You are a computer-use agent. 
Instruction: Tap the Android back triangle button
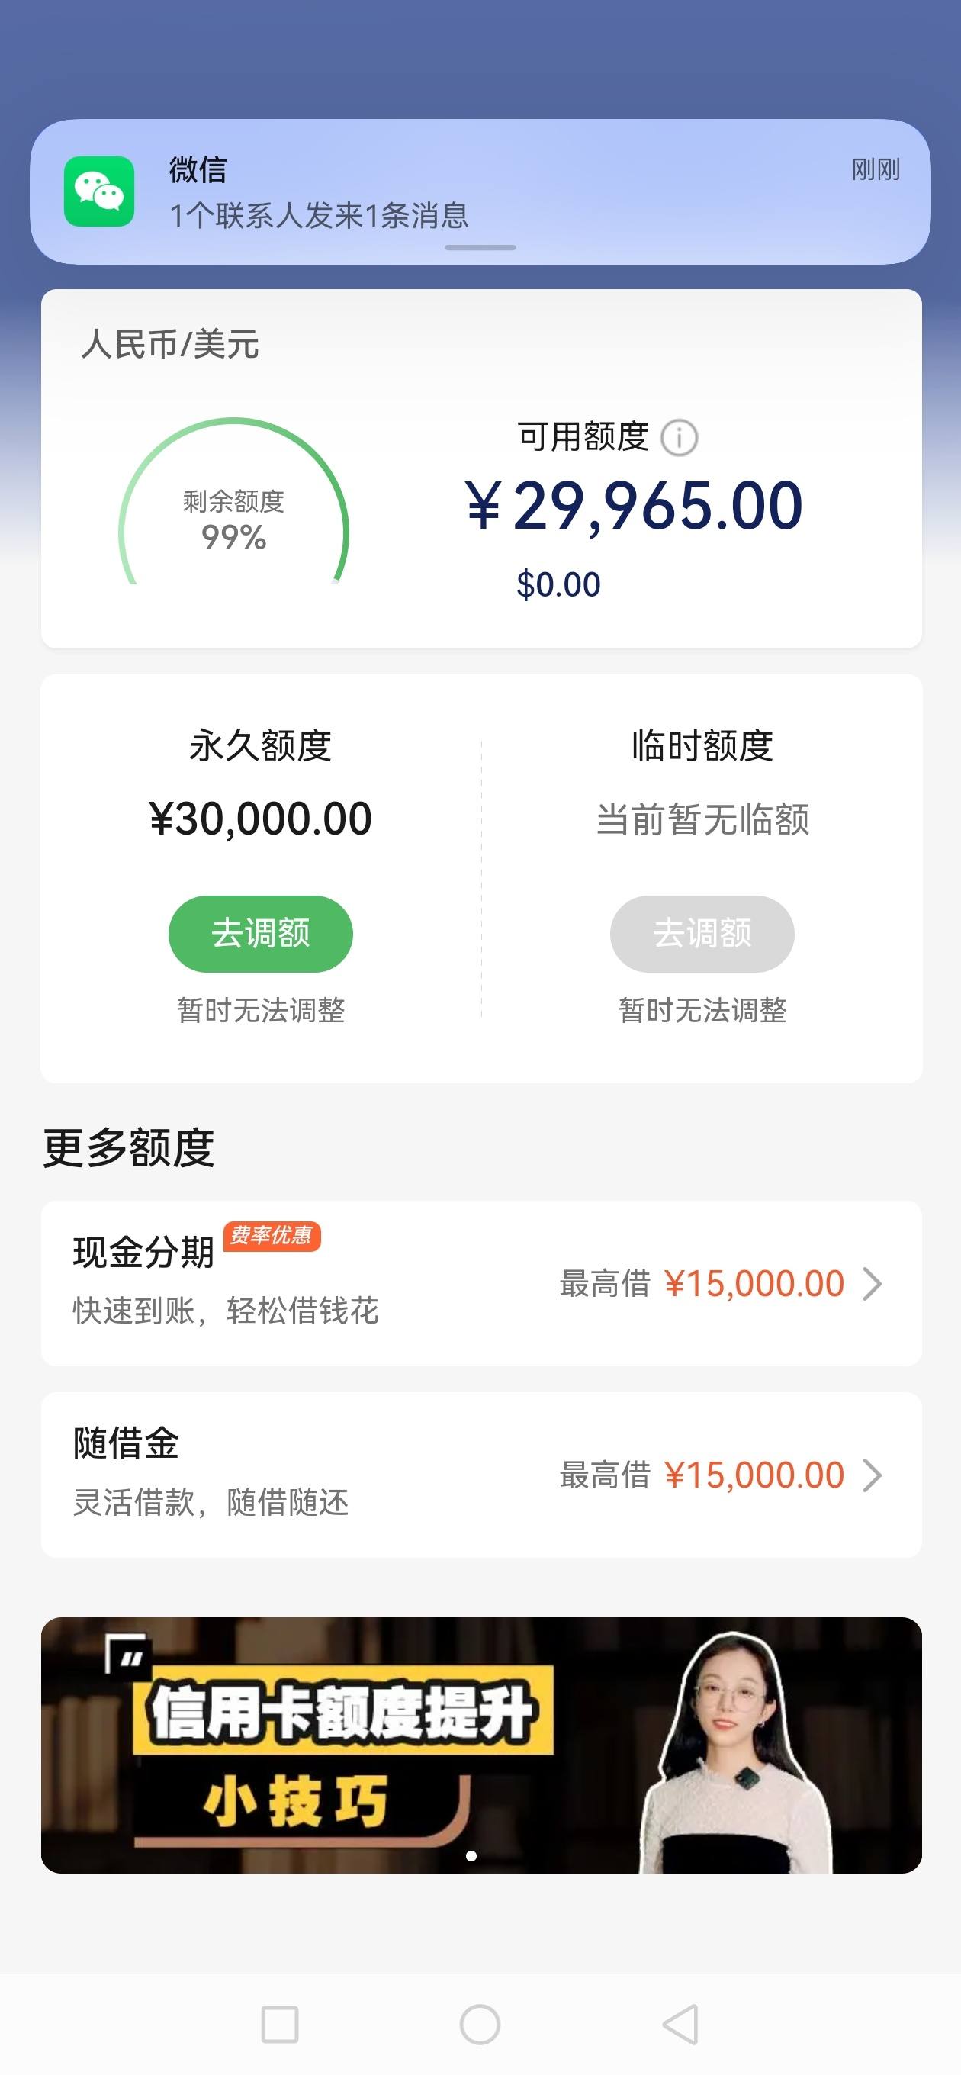[680, 2023]
